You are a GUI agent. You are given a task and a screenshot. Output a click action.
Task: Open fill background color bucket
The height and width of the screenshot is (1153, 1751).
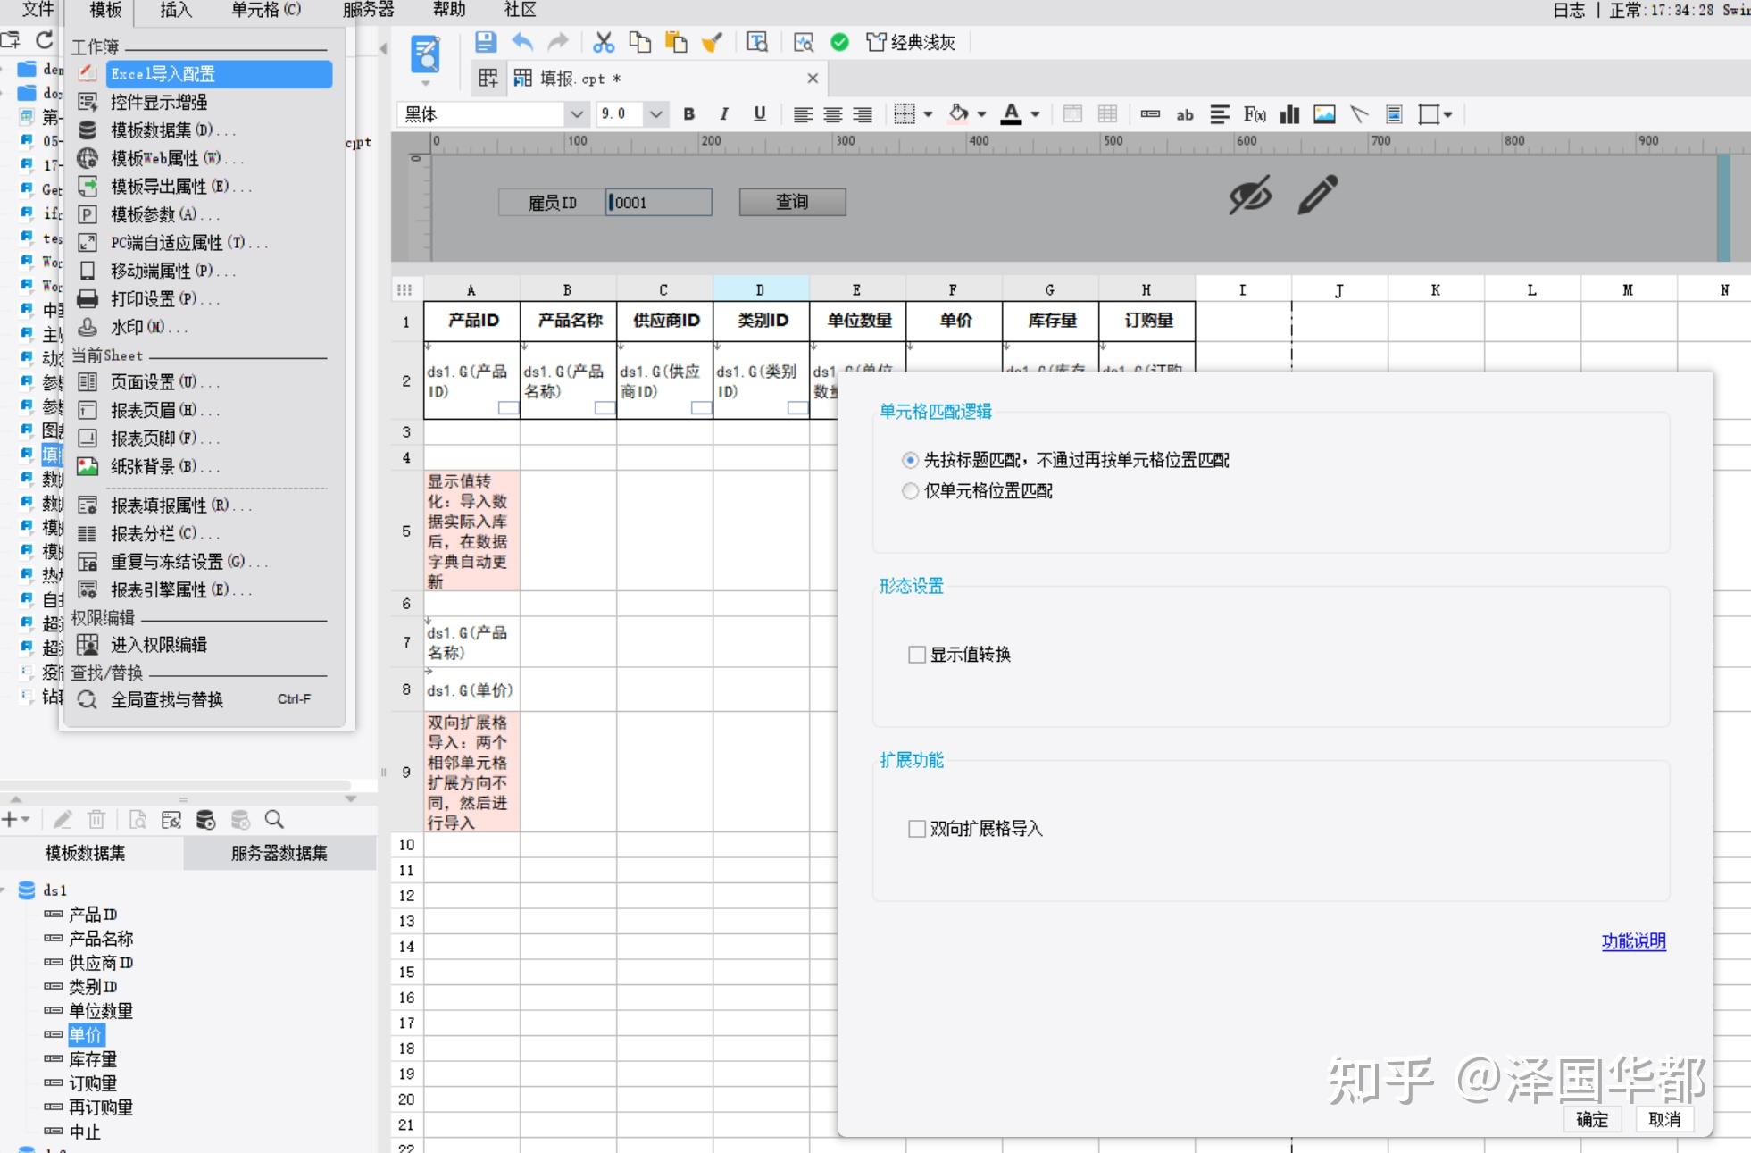pos(959,114)
